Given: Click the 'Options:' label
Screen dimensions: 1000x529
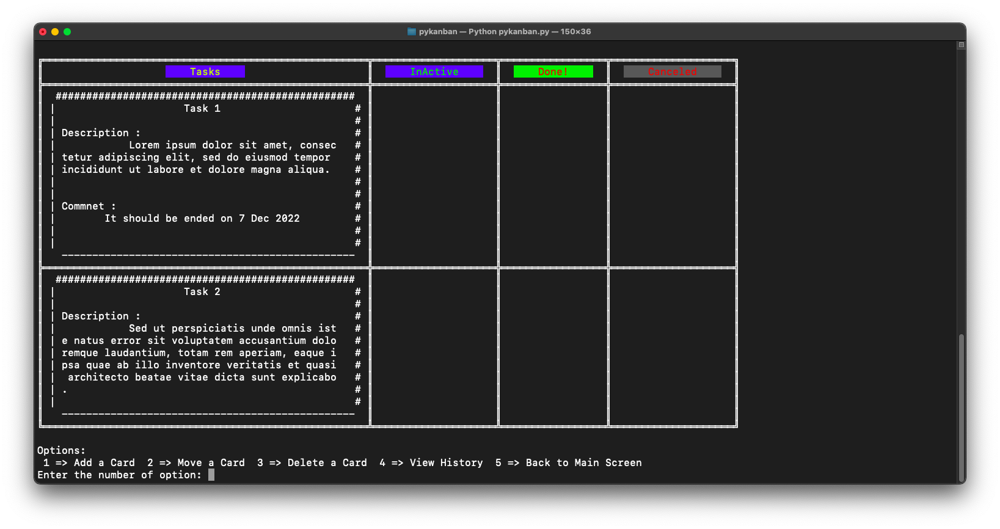Looking at the screenshot, I should coord(62,451).
